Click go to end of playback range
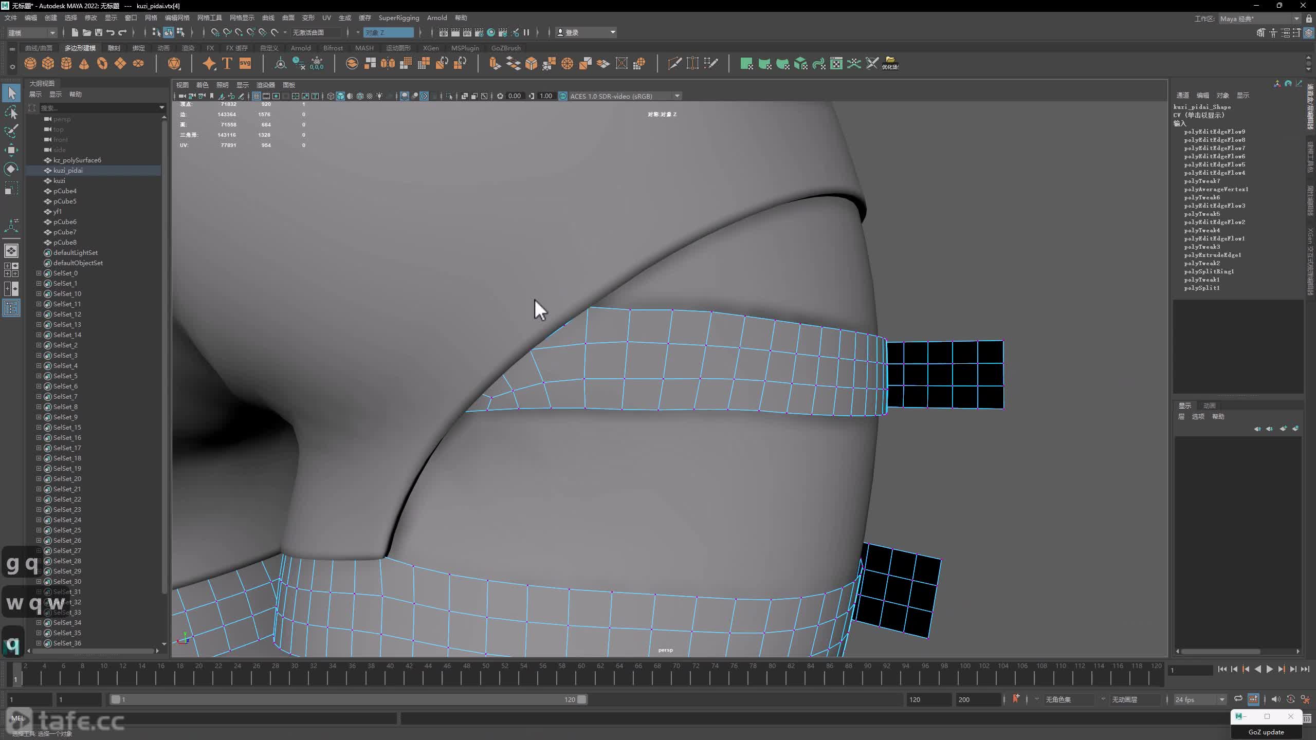 click(x=1305, y=669)
